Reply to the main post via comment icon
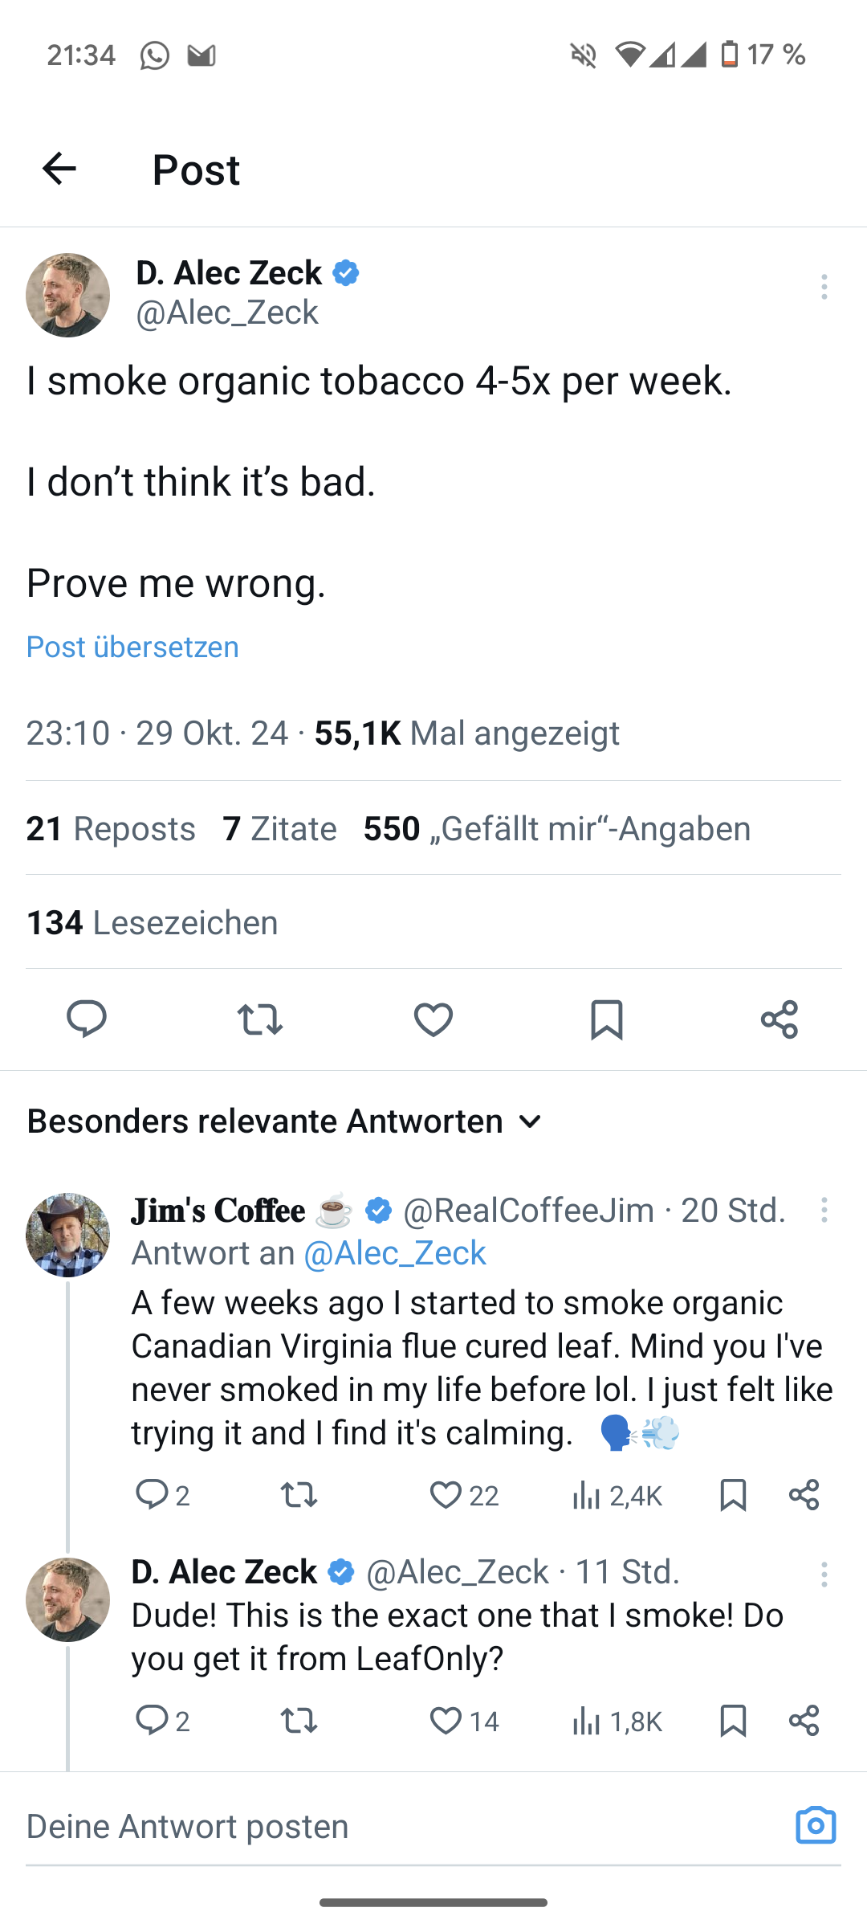Image resolution: width=867 pixels, height=1928 pixels. (87, 1019)
